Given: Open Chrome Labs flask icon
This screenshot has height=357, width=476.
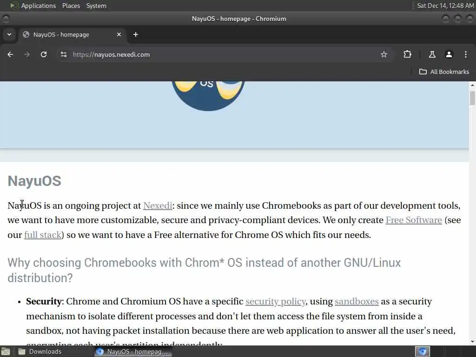Looking at the screenshot, I should [432, 54].
